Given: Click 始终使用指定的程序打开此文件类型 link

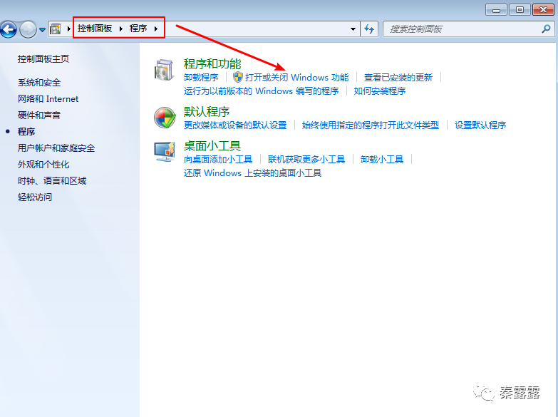Looking at the screenshot, I should (371, 125).
